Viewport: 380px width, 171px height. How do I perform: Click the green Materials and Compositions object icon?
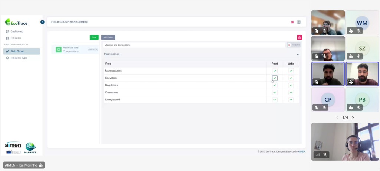coord(58,49)
